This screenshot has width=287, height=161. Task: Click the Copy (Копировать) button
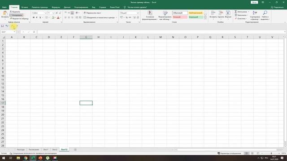pos(16,15)
